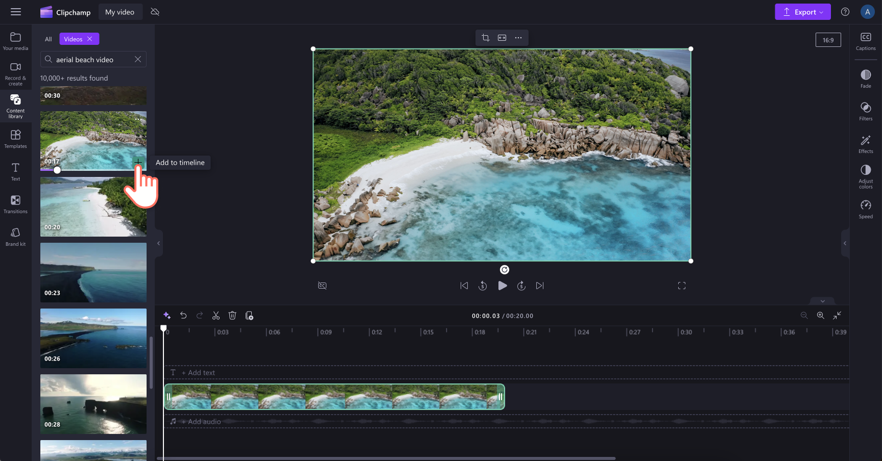Open the Fade panel
Image resolution: width=882 pixels, height=461 pixels.
point(865,78)
